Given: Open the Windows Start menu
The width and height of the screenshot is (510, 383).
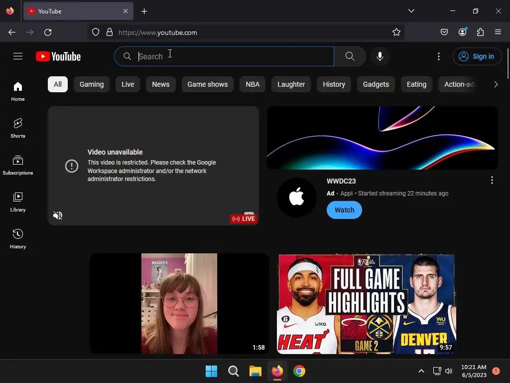Looking at the screenshot, I should [211, 371].
